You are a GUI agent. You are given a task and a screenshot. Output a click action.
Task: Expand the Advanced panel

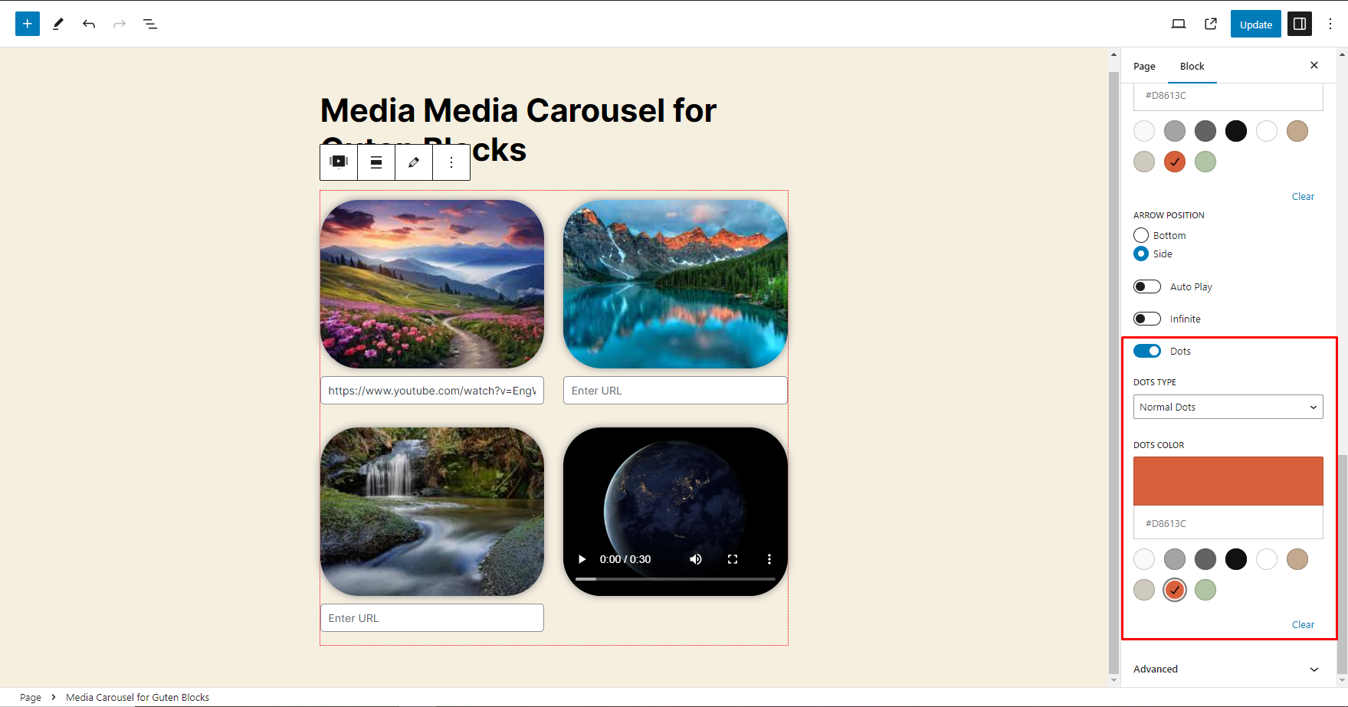1228,669
